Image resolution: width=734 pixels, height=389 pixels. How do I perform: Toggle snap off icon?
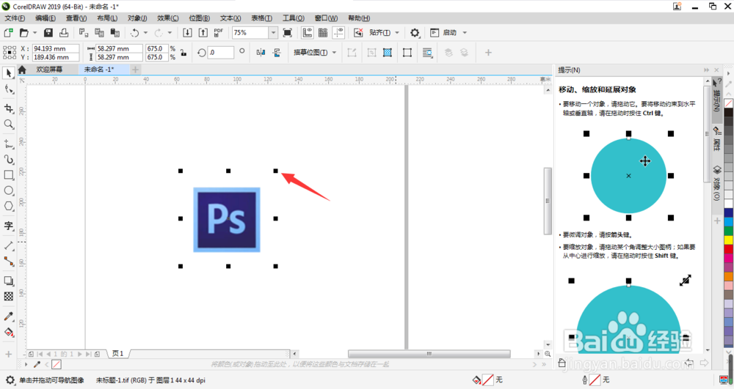click(358, 33)
